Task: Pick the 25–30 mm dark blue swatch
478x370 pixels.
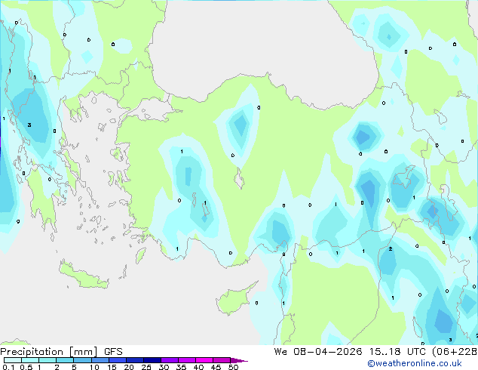Action: (x=152, y=360)
